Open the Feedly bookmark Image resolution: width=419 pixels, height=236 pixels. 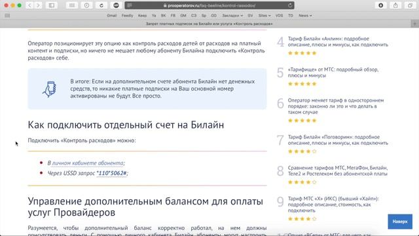pyautogui.click(x=127, y=16)
